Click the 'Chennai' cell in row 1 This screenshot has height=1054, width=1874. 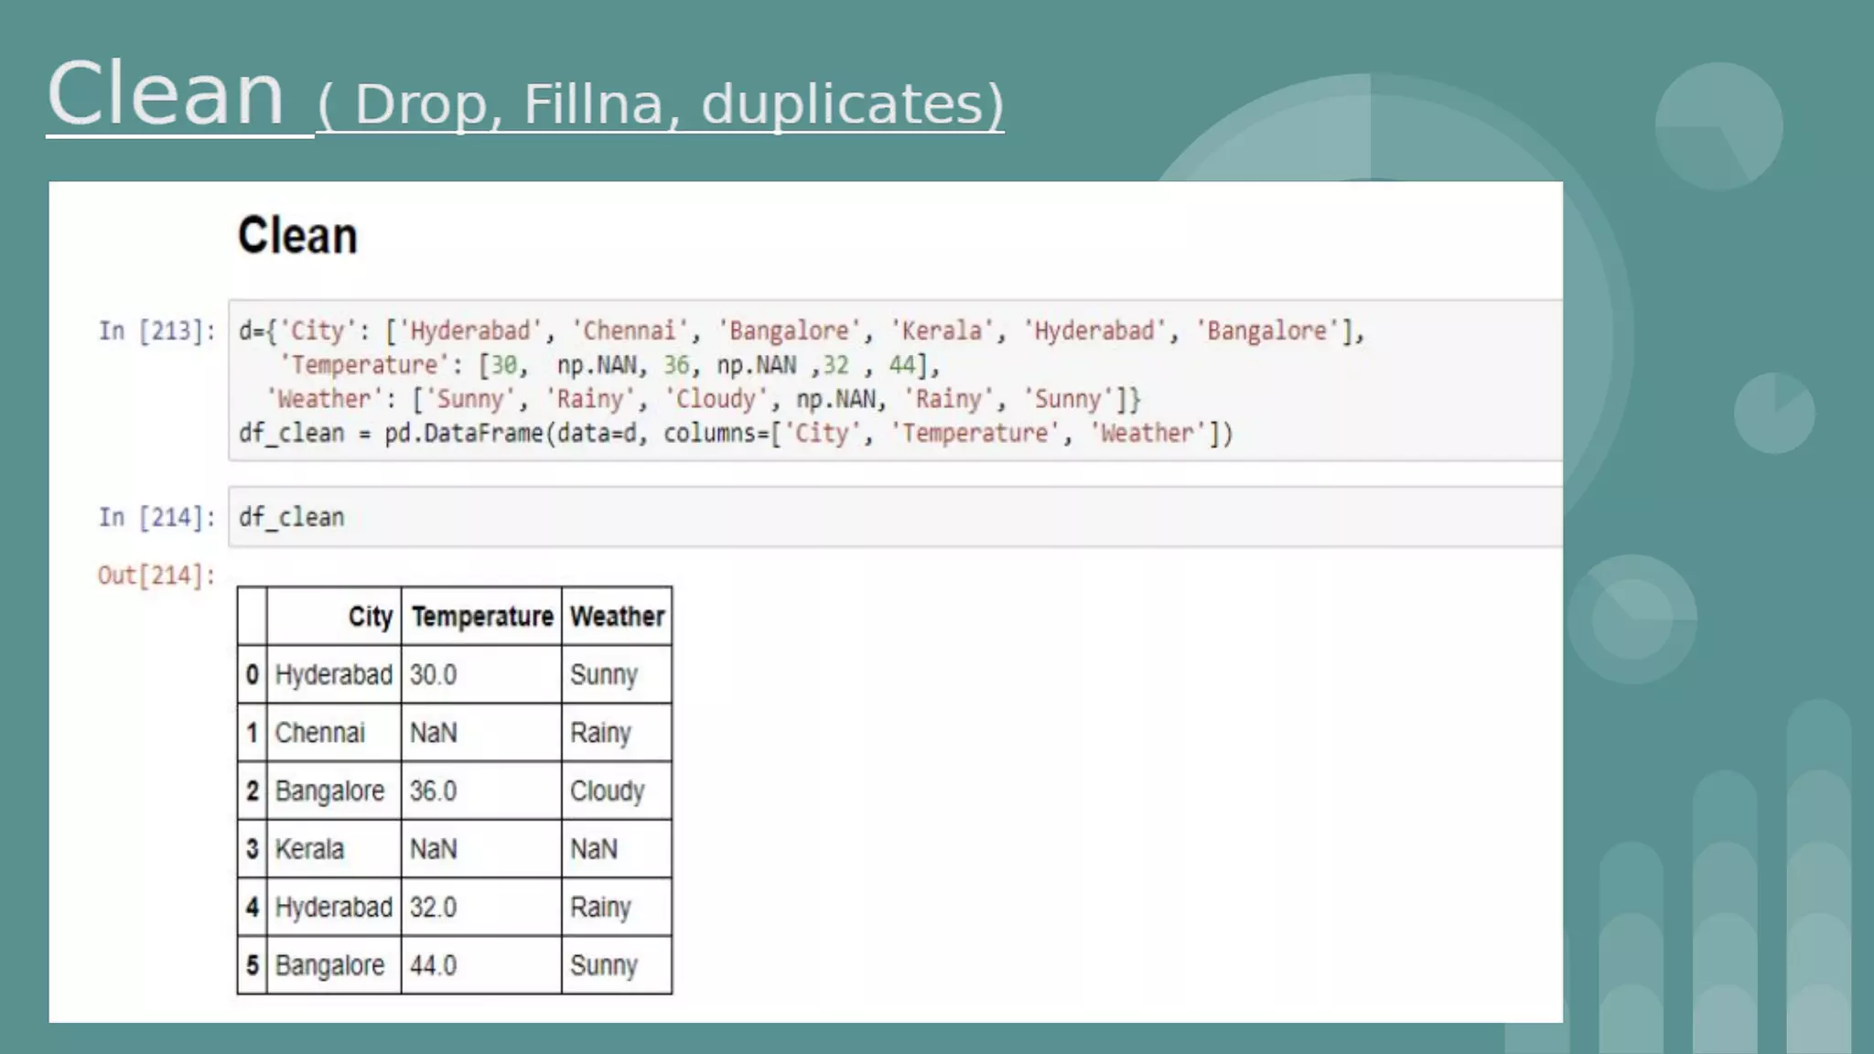(319, 733)
